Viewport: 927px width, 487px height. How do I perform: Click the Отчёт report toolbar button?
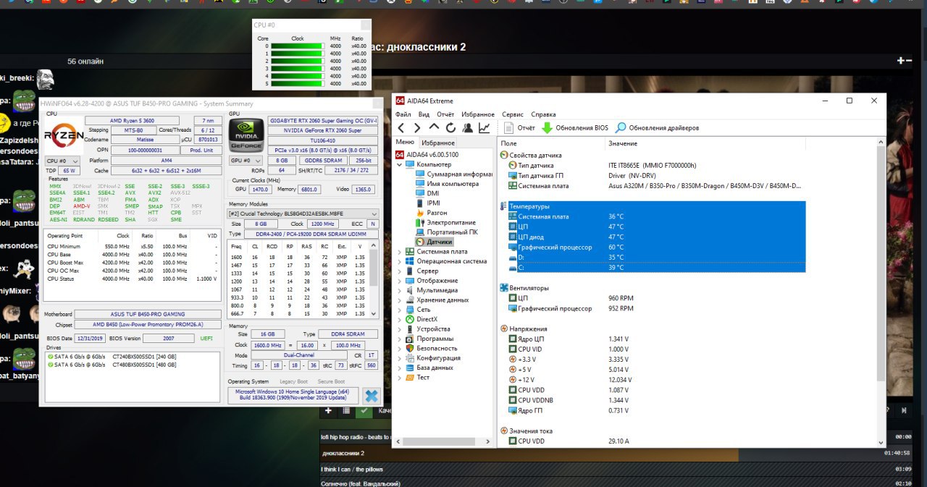point(519,128)
